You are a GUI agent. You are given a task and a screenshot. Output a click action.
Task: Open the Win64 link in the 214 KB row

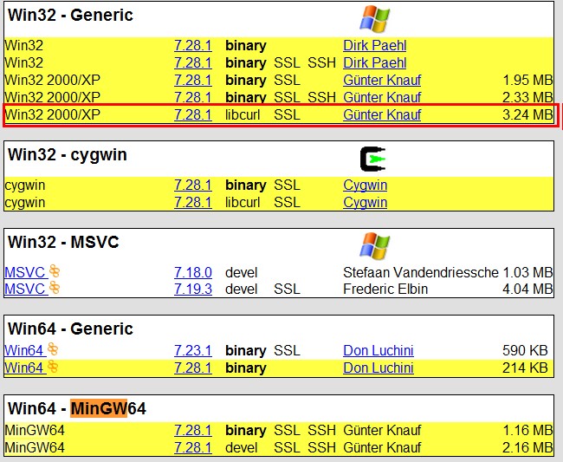point(23,368)
